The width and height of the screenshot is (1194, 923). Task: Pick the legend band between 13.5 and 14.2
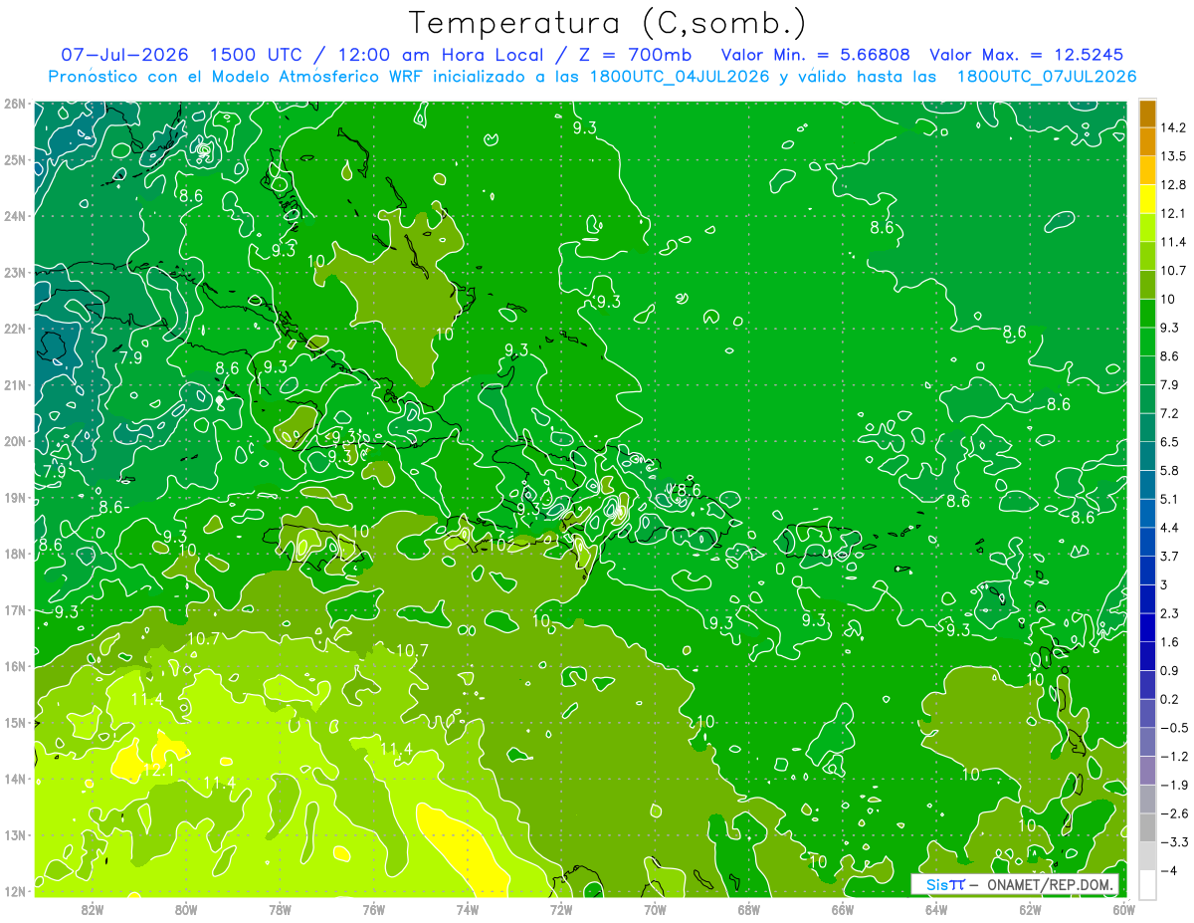click(x=1147, y=142)
